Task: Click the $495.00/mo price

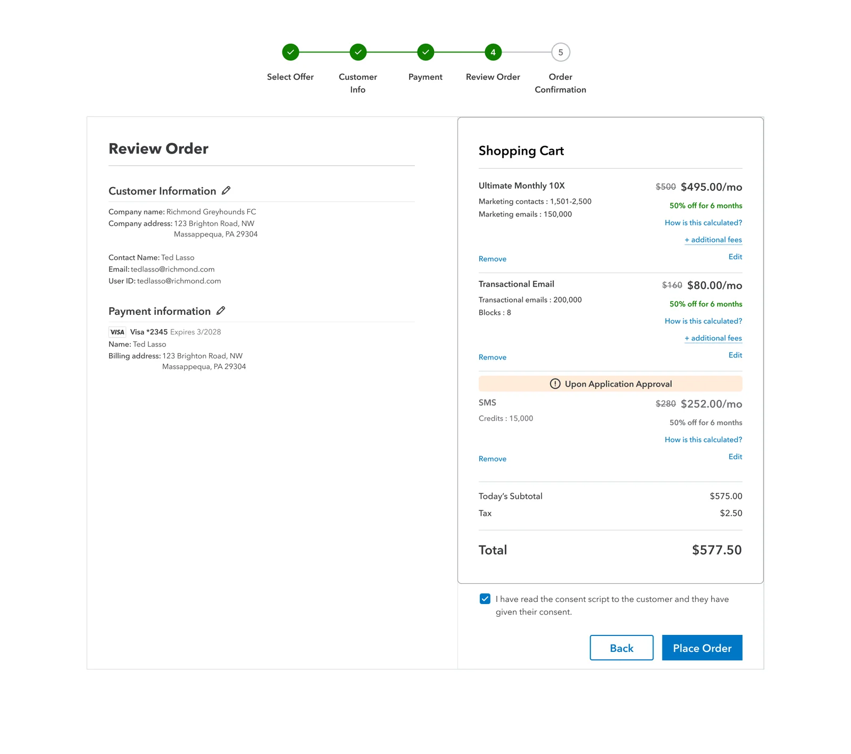Action: click(712, 187)
